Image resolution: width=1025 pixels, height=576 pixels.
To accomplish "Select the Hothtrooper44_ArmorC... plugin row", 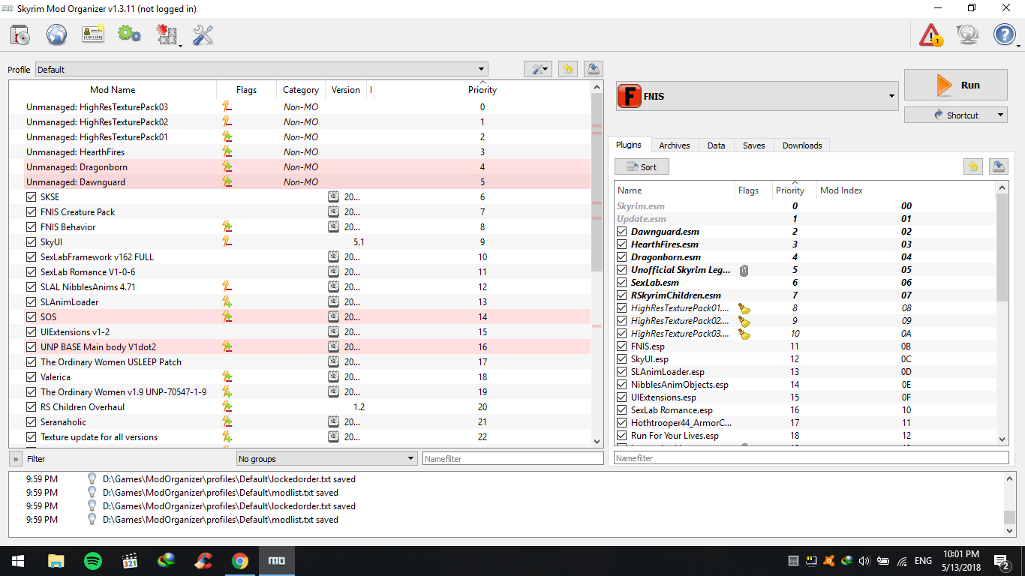I will (805, 423).
